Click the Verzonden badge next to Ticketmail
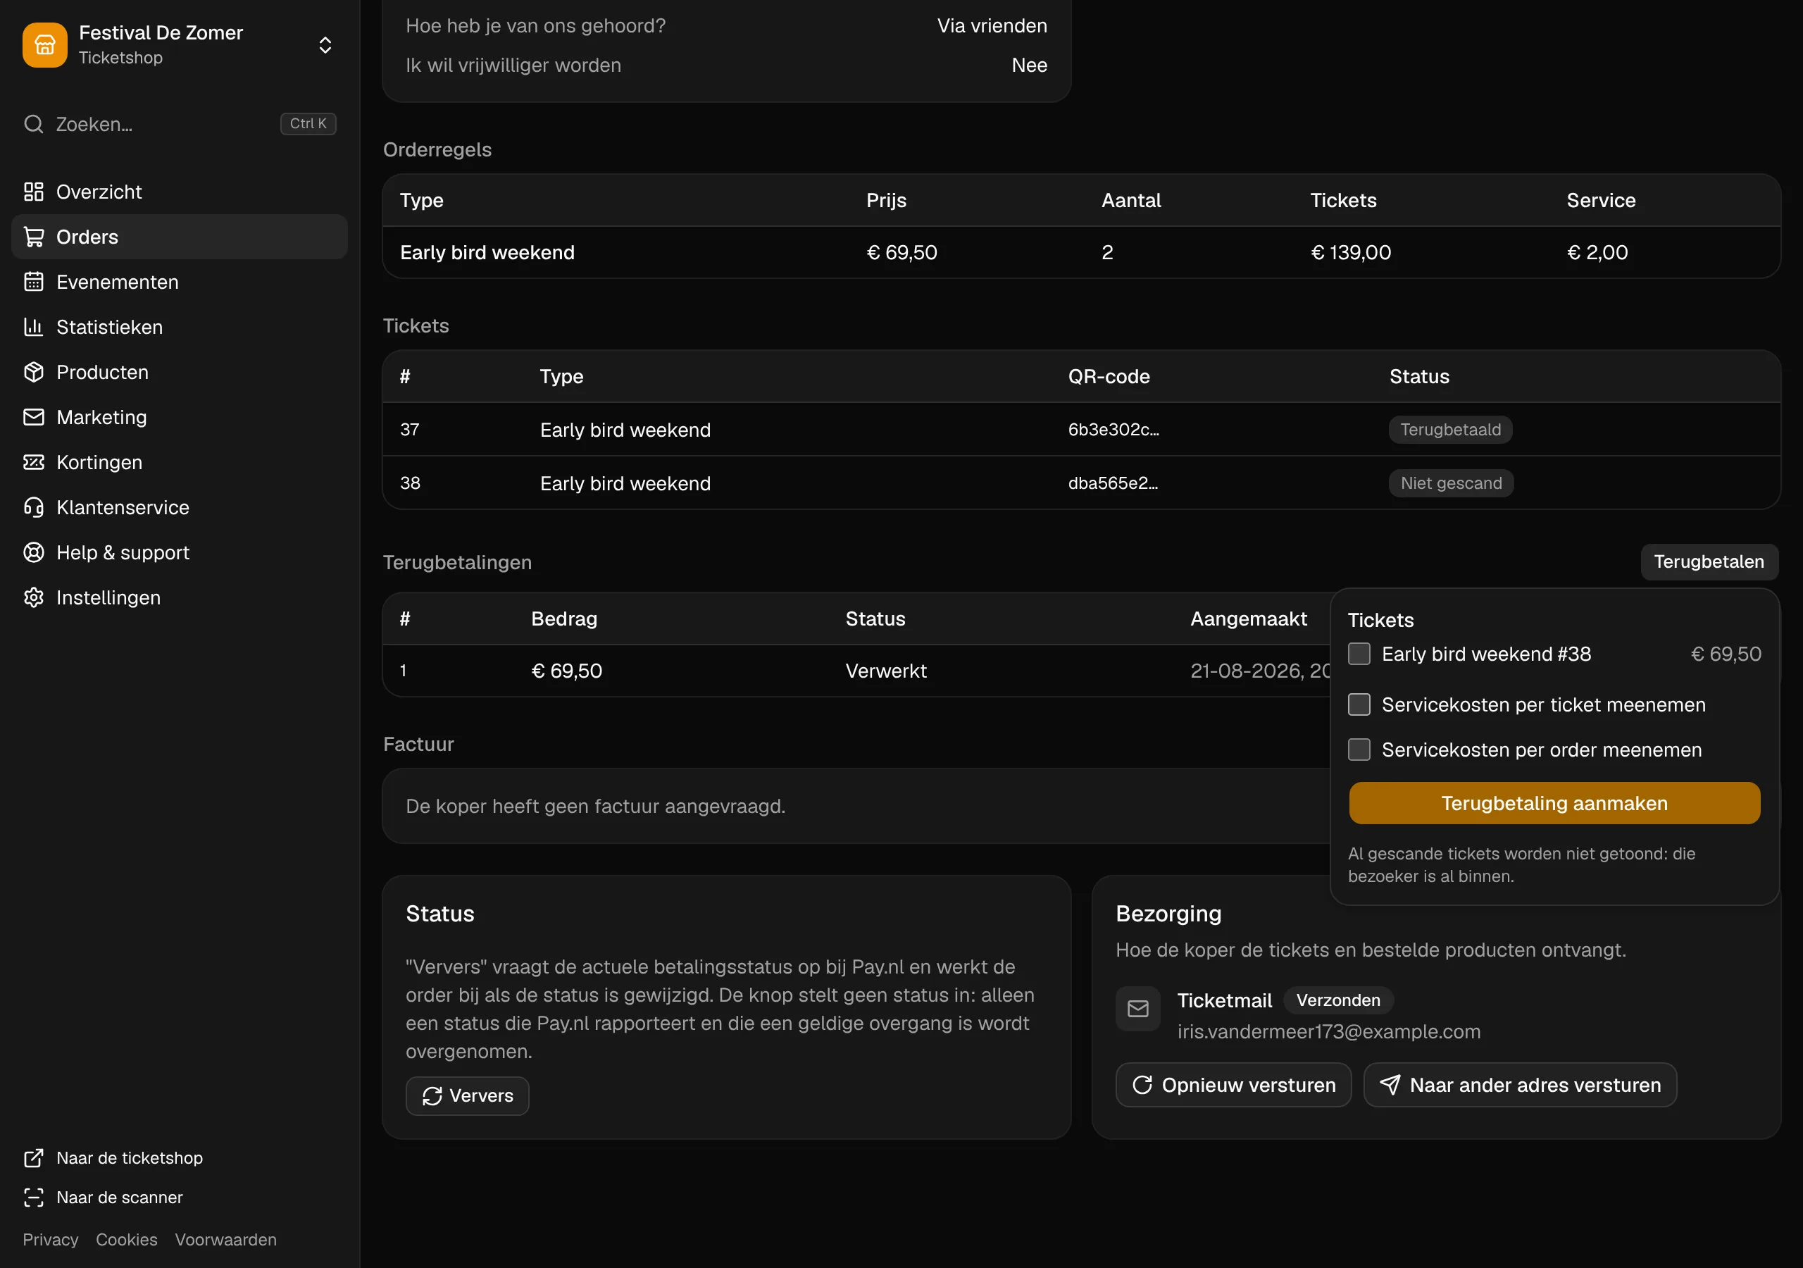This screenshot has height=1268, width=1803. (x=1338, y=1000)
